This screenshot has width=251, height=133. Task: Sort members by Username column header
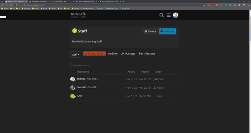(83, 72)
